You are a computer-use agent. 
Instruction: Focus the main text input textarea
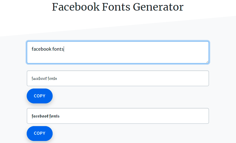coord(118,52)
